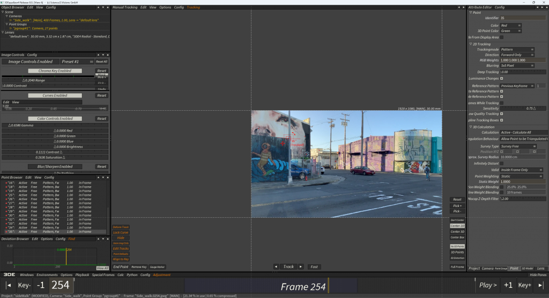The image size is (549, 298).
Task: Open Valid dropdown showing Inside Frame Only
Action: 521,170
